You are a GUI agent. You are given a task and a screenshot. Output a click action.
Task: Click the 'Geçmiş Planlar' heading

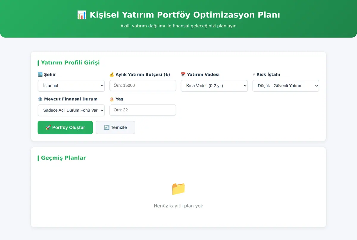(x=63, y=158)
